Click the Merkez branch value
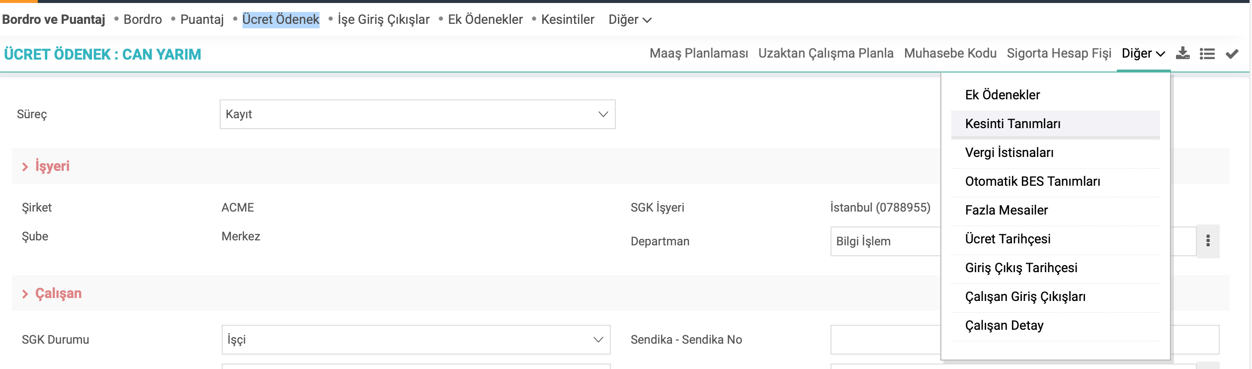1252x369 pixels. pyautogui.click(x=241, y=236)
